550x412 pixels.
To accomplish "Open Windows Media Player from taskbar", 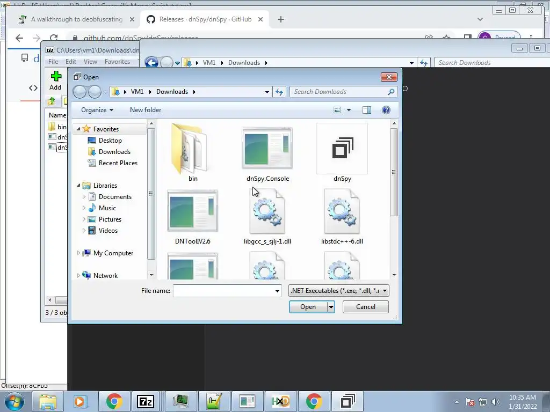I will pyautogui.click(x=79, y=401).
